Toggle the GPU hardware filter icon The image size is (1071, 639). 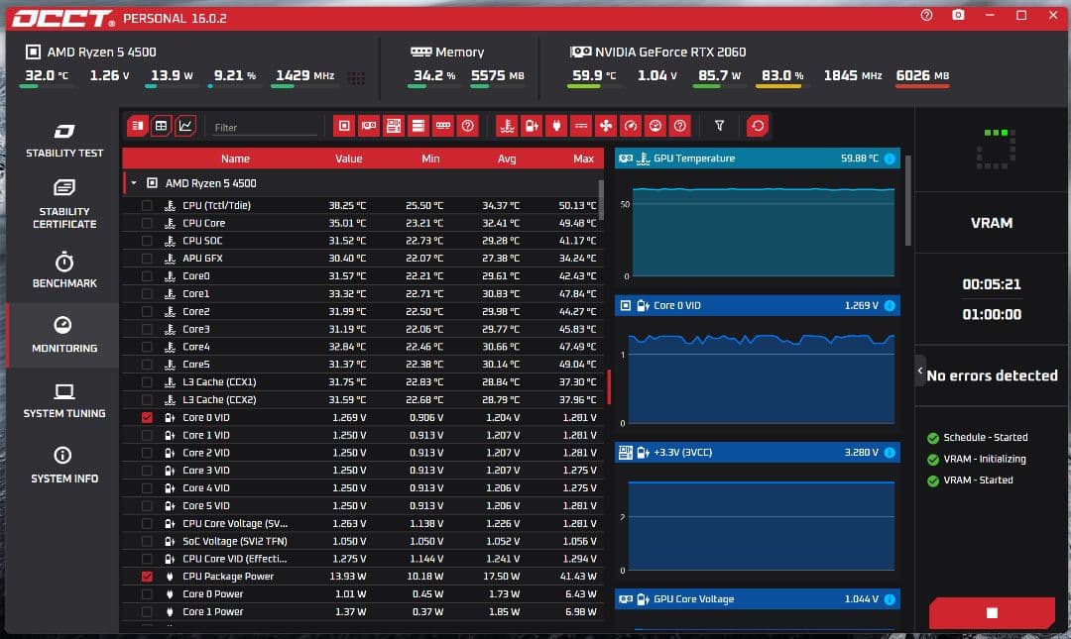click(369, 126)
